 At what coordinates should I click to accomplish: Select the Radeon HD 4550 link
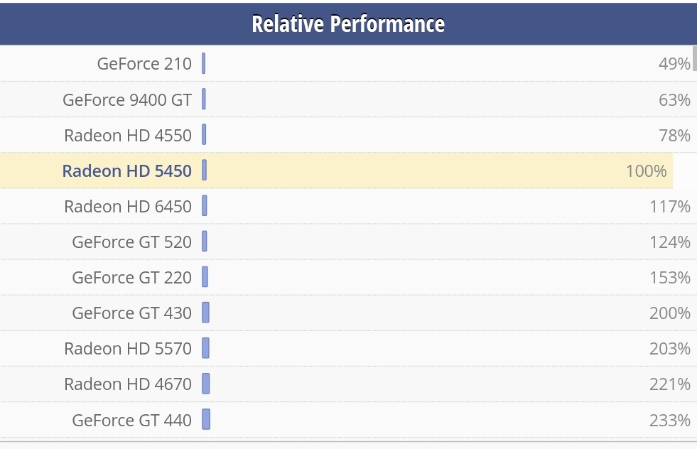click(128, 135)
